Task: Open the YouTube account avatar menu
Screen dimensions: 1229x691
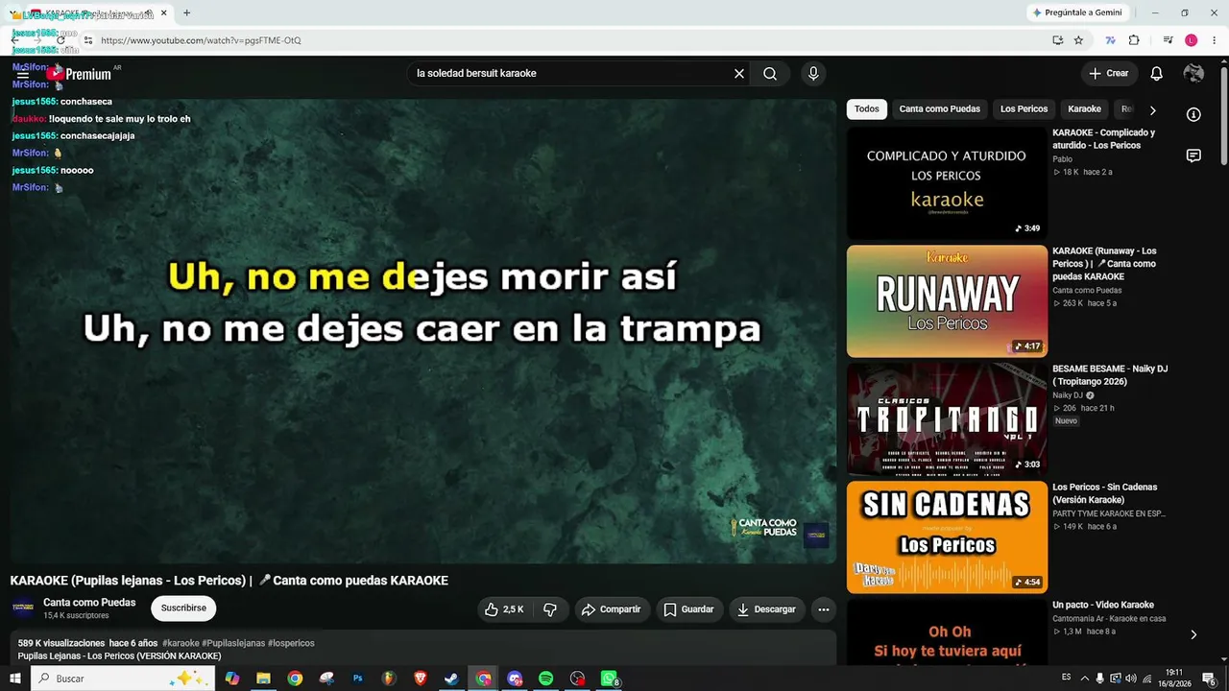Action: click(1193, 74)
